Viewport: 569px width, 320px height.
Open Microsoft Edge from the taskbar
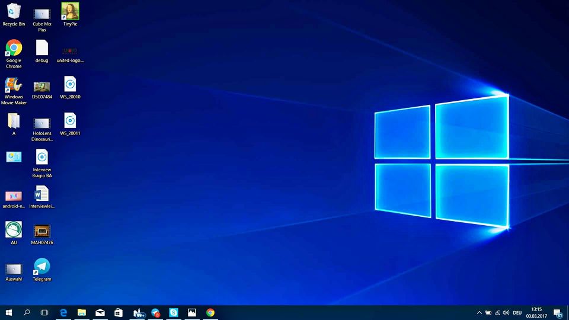tap(63, 312)
